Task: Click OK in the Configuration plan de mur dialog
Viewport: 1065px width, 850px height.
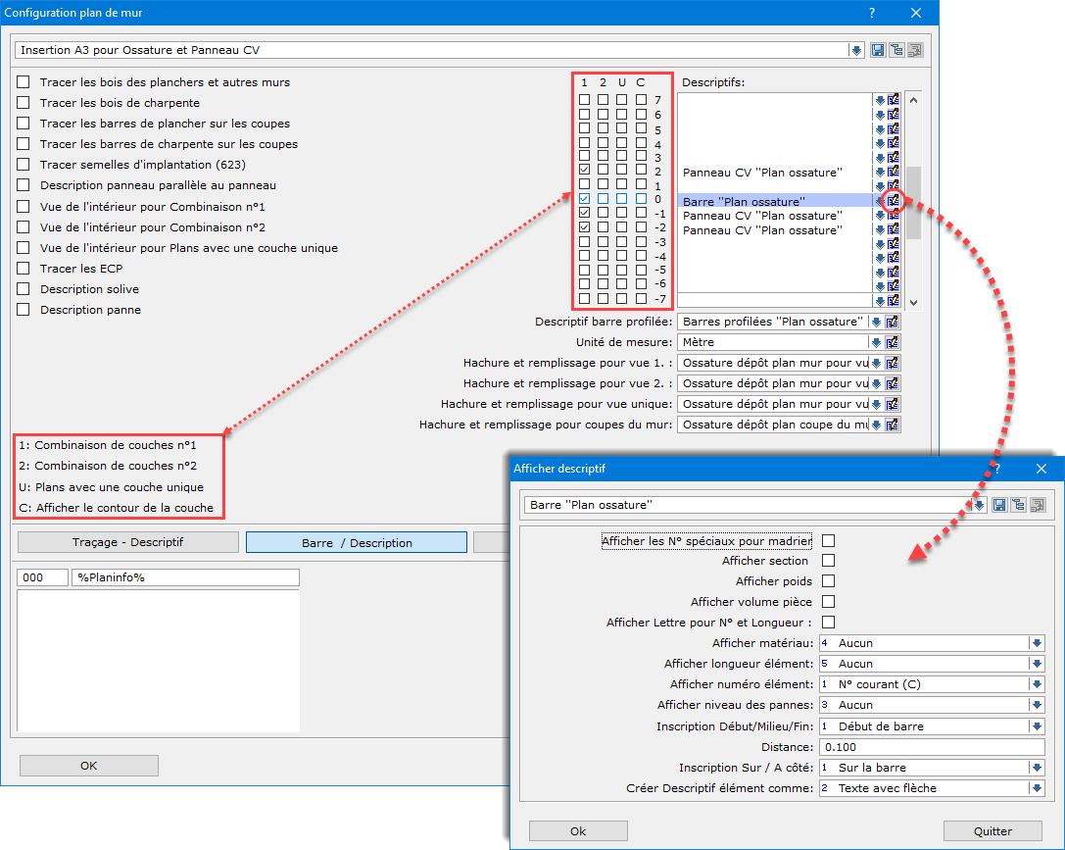Action: pyautogui.click(x=89, y=766)
